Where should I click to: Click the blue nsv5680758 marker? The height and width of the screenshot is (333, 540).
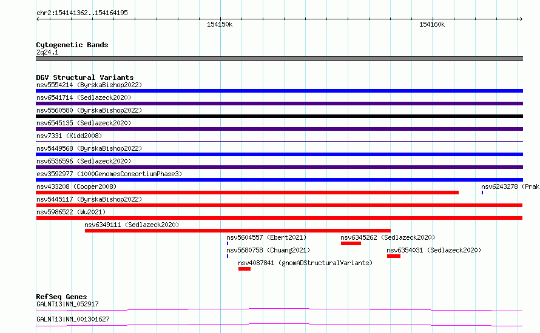coord(228,256)
